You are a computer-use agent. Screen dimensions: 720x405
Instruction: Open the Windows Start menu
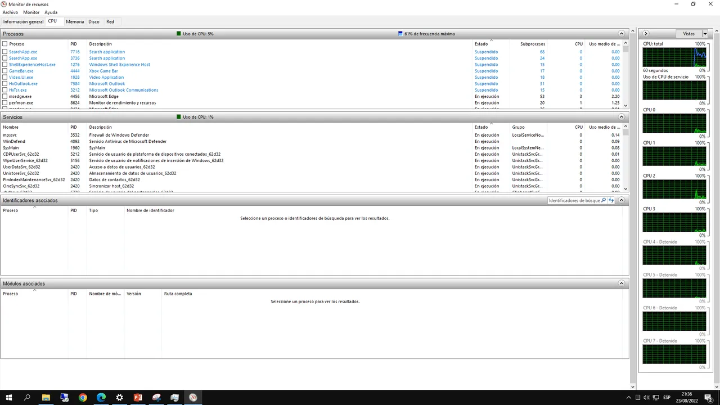9,397
